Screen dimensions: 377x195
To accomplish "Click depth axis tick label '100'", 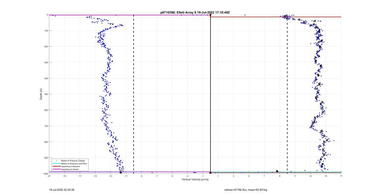I will coord(46,31).
